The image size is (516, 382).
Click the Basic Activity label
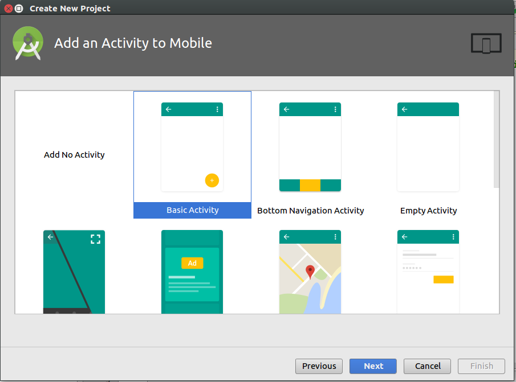[x=193, y=210]
